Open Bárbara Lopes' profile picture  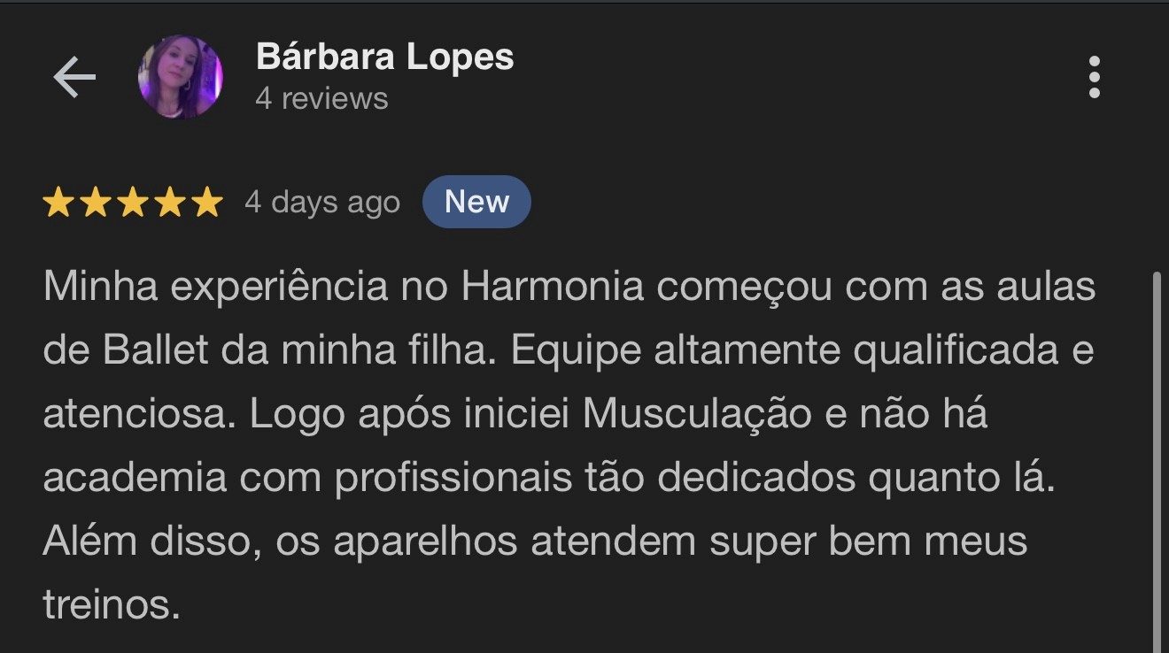click(x=181, y=77)
